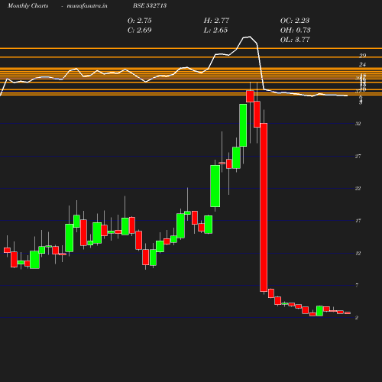Image resolution: width=382 pixels, height=382 pixels.
Task: Click the OH: 0.73 reading
Action: tap(295, 30)
